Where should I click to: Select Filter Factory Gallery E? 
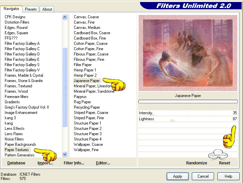pos(22,59)
